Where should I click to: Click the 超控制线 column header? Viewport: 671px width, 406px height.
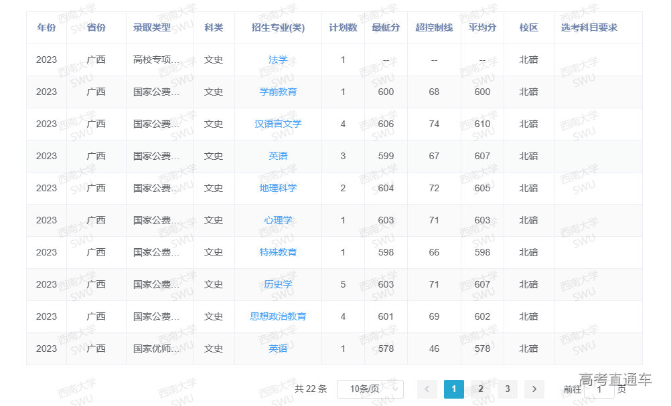pyautogui.click(x=434, y=27)
